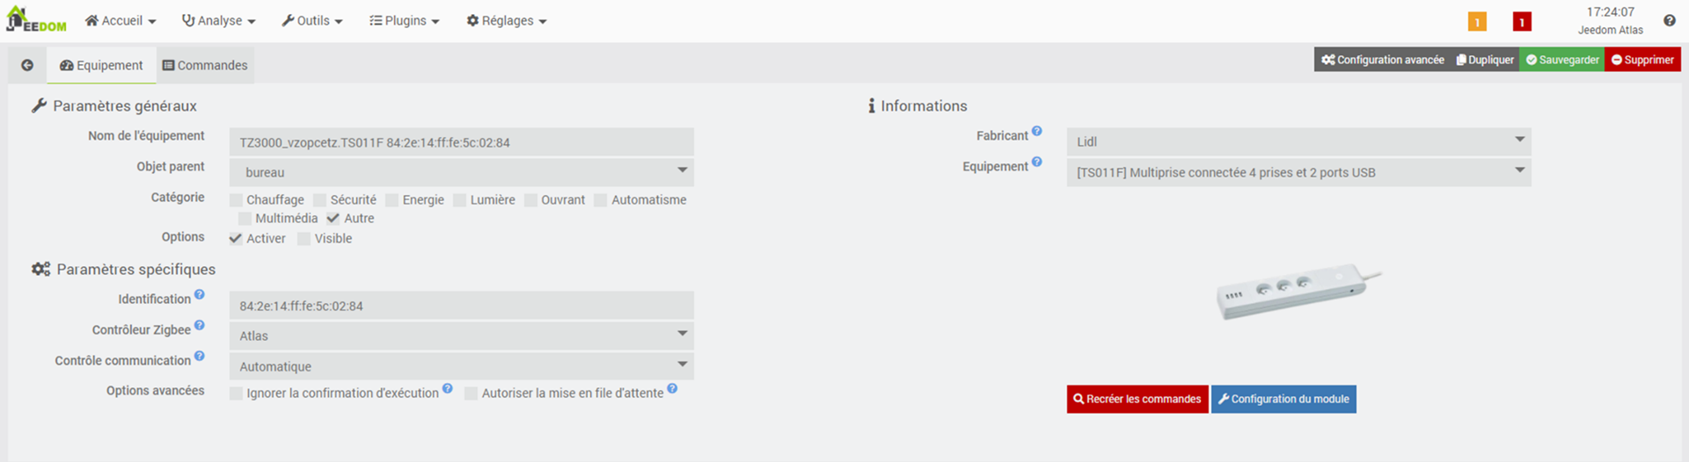This screenshot has height=462, width=1689.
Task: Click the help icon beside Identification
Action: point(200,294)
